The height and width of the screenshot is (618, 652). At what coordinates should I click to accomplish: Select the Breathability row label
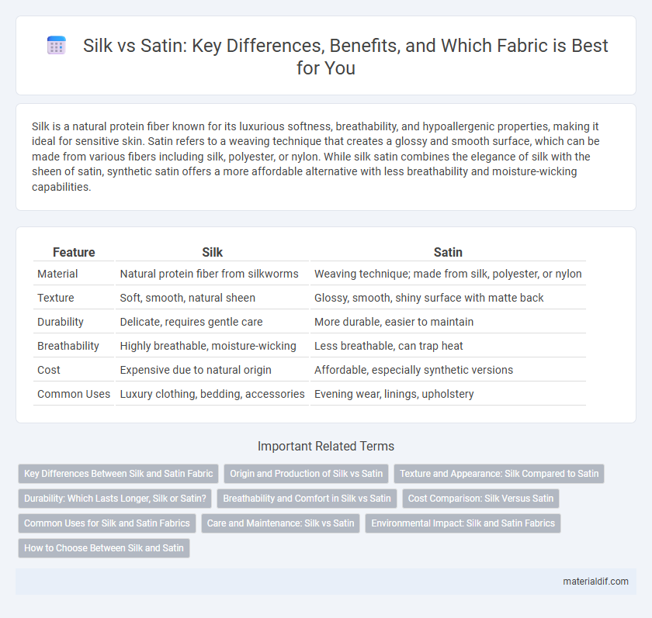[x=68, y=346]
